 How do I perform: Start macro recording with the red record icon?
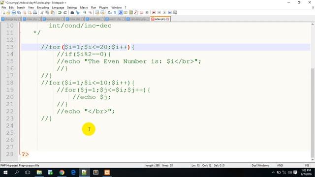tap(154, 12)
